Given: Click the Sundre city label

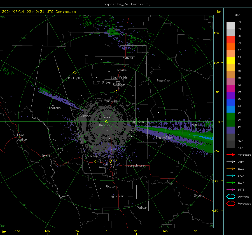Looking at the screenshot, I should 85,116.
